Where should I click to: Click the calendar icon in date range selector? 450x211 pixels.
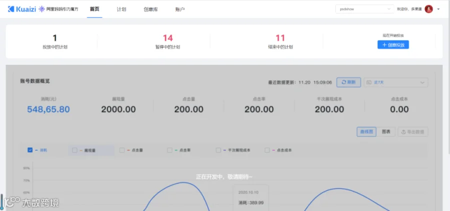369,82
